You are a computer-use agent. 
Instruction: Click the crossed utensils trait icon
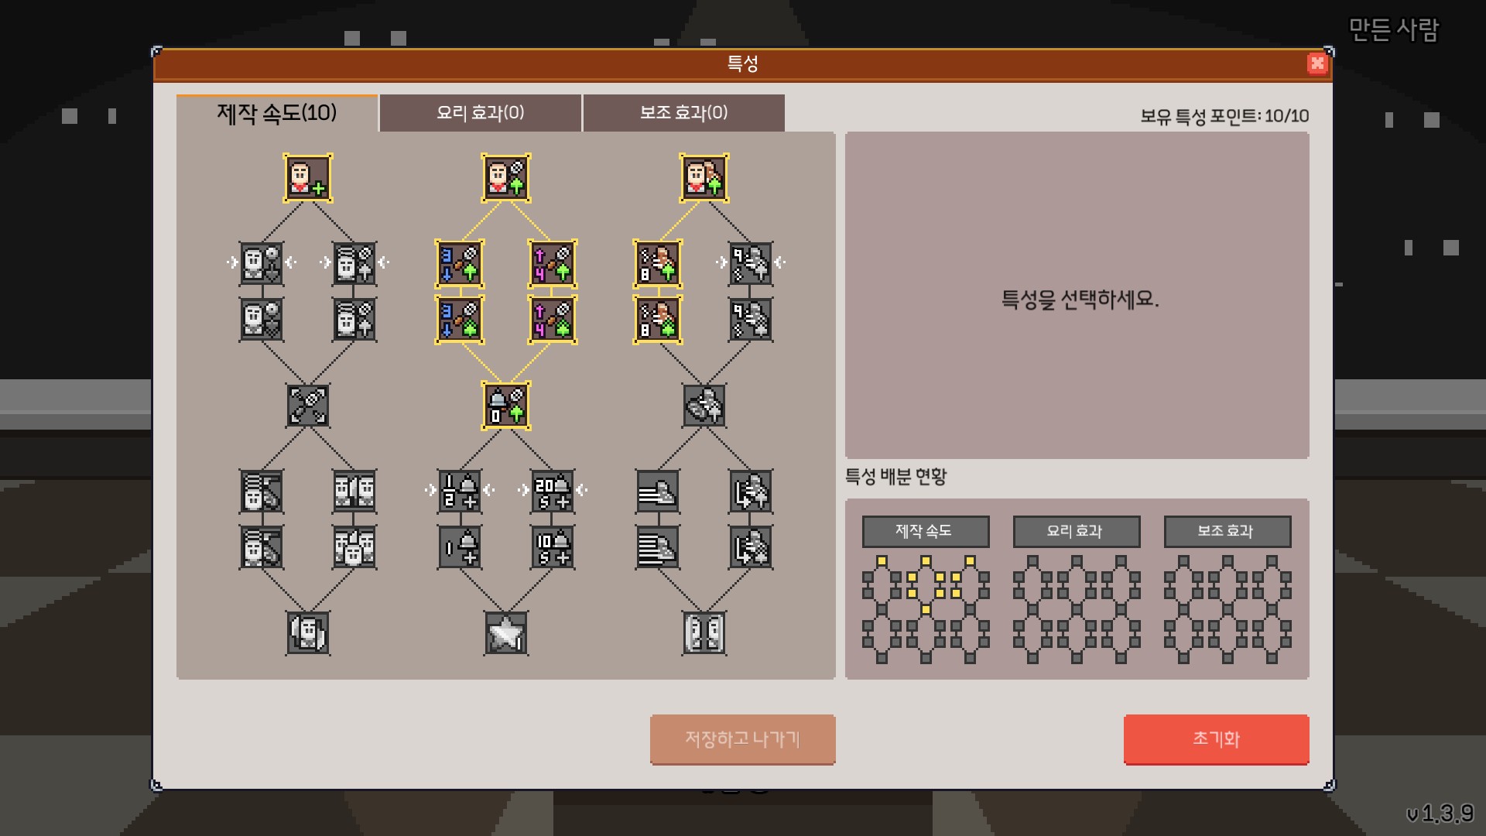(x=308, y=406)
